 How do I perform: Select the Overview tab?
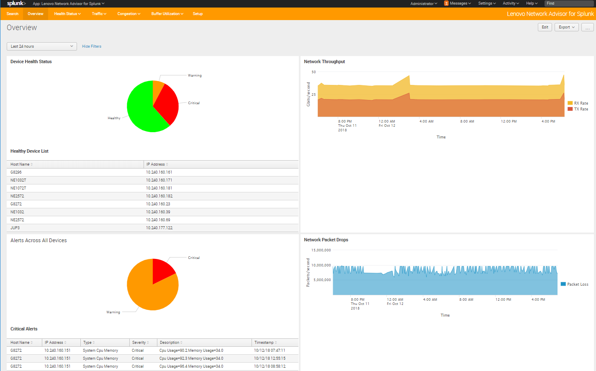tap(36, 14)
